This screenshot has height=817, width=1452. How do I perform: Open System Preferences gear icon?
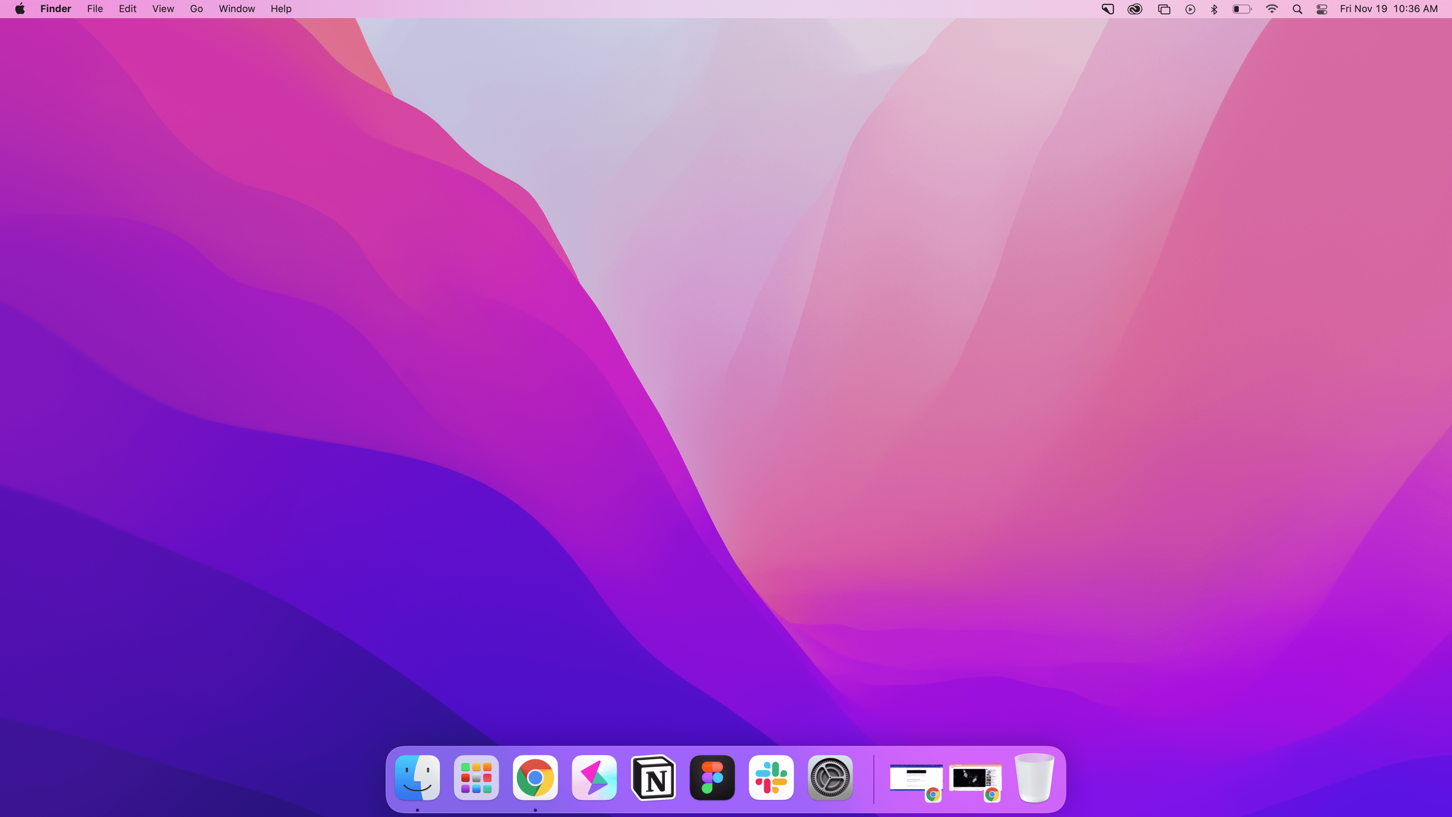pyautogui.click(x=830, y=778)
